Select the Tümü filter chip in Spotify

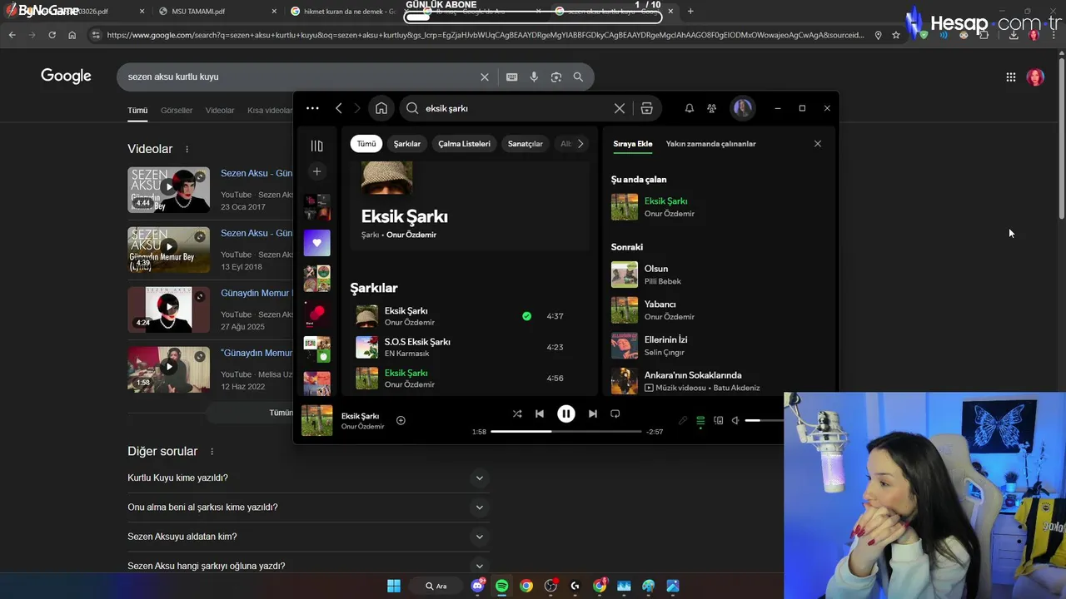[366, 144]
